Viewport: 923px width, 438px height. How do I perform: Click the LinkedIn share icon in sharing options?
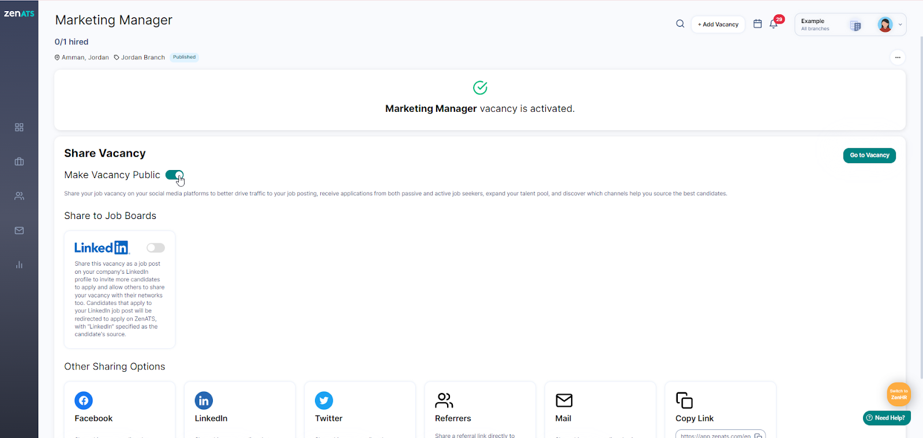point(204,400)
